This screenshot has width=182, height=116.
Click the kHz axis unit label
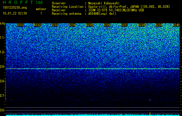[3, 24]
